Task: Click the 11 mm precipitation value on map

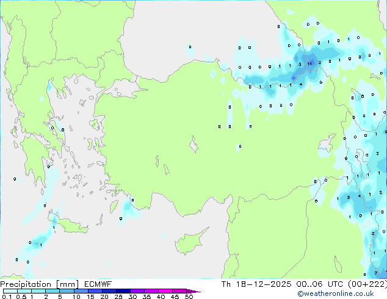Action: click(x=309, y=64)
